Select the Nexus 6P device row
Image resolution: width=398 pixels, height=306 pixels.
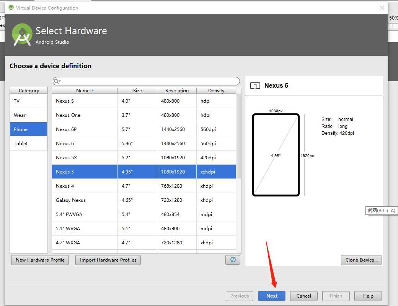[x=144, y=129]
